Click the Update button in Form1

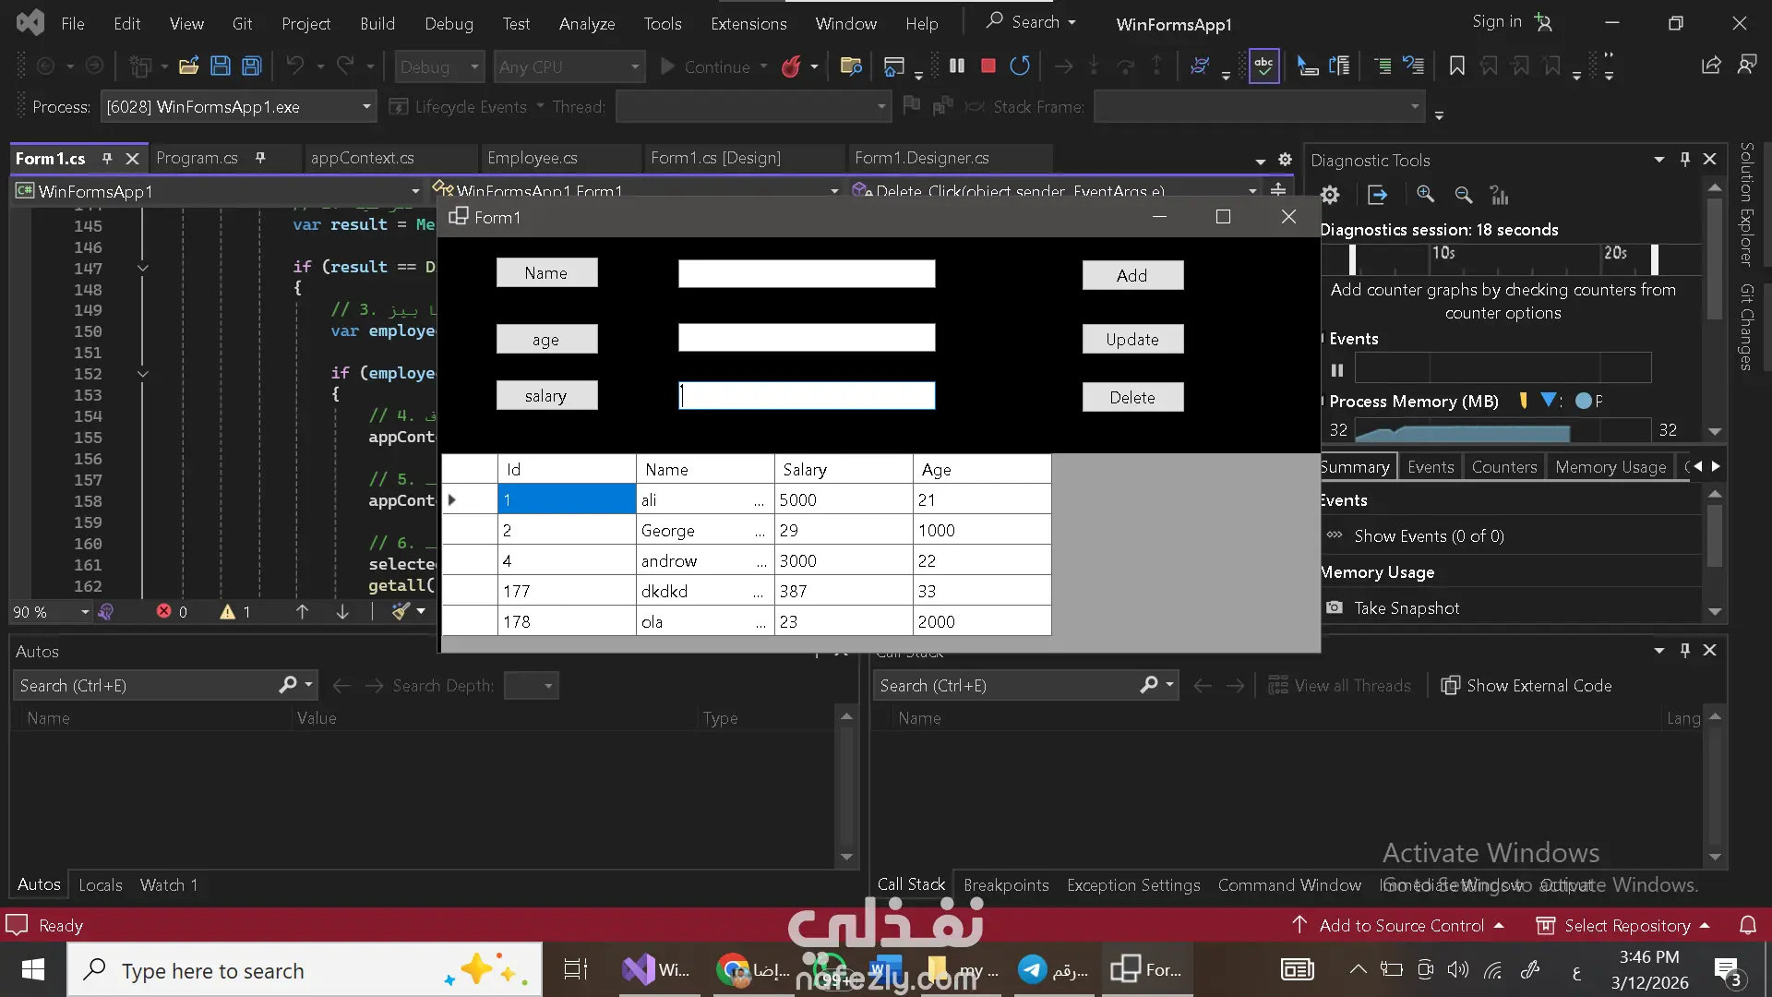pyautogui.click(x=1131, y=339)
